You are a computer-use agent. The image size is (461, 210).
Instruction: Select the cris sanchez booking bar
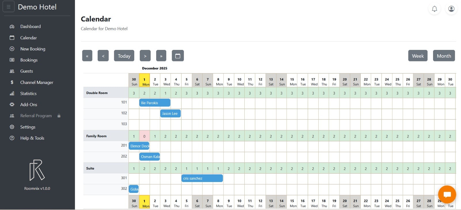(x=202, y=178)
